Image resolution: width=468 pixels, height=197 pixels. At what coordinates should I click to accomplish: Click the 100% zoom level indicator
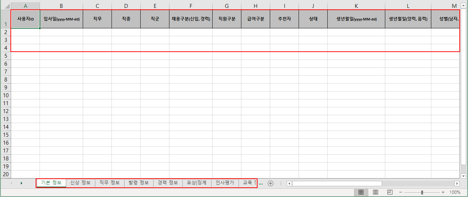pos(455,192)
